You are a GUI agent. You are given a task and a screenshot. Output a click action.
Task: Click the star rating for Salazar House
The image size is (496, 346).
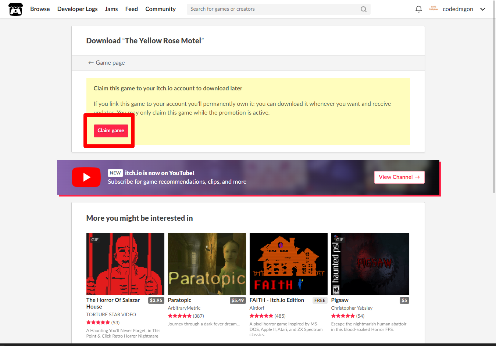[x=98, y=322]
